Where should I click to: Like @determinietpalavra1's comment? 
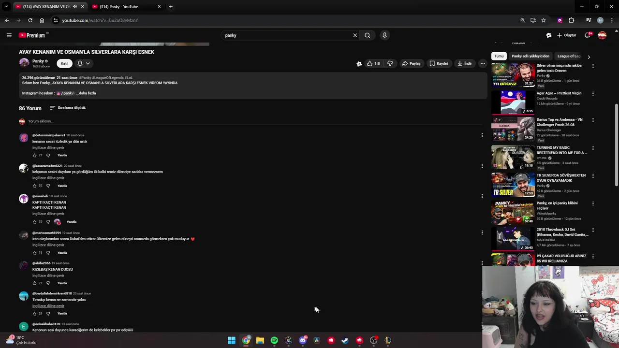(34, 155)
